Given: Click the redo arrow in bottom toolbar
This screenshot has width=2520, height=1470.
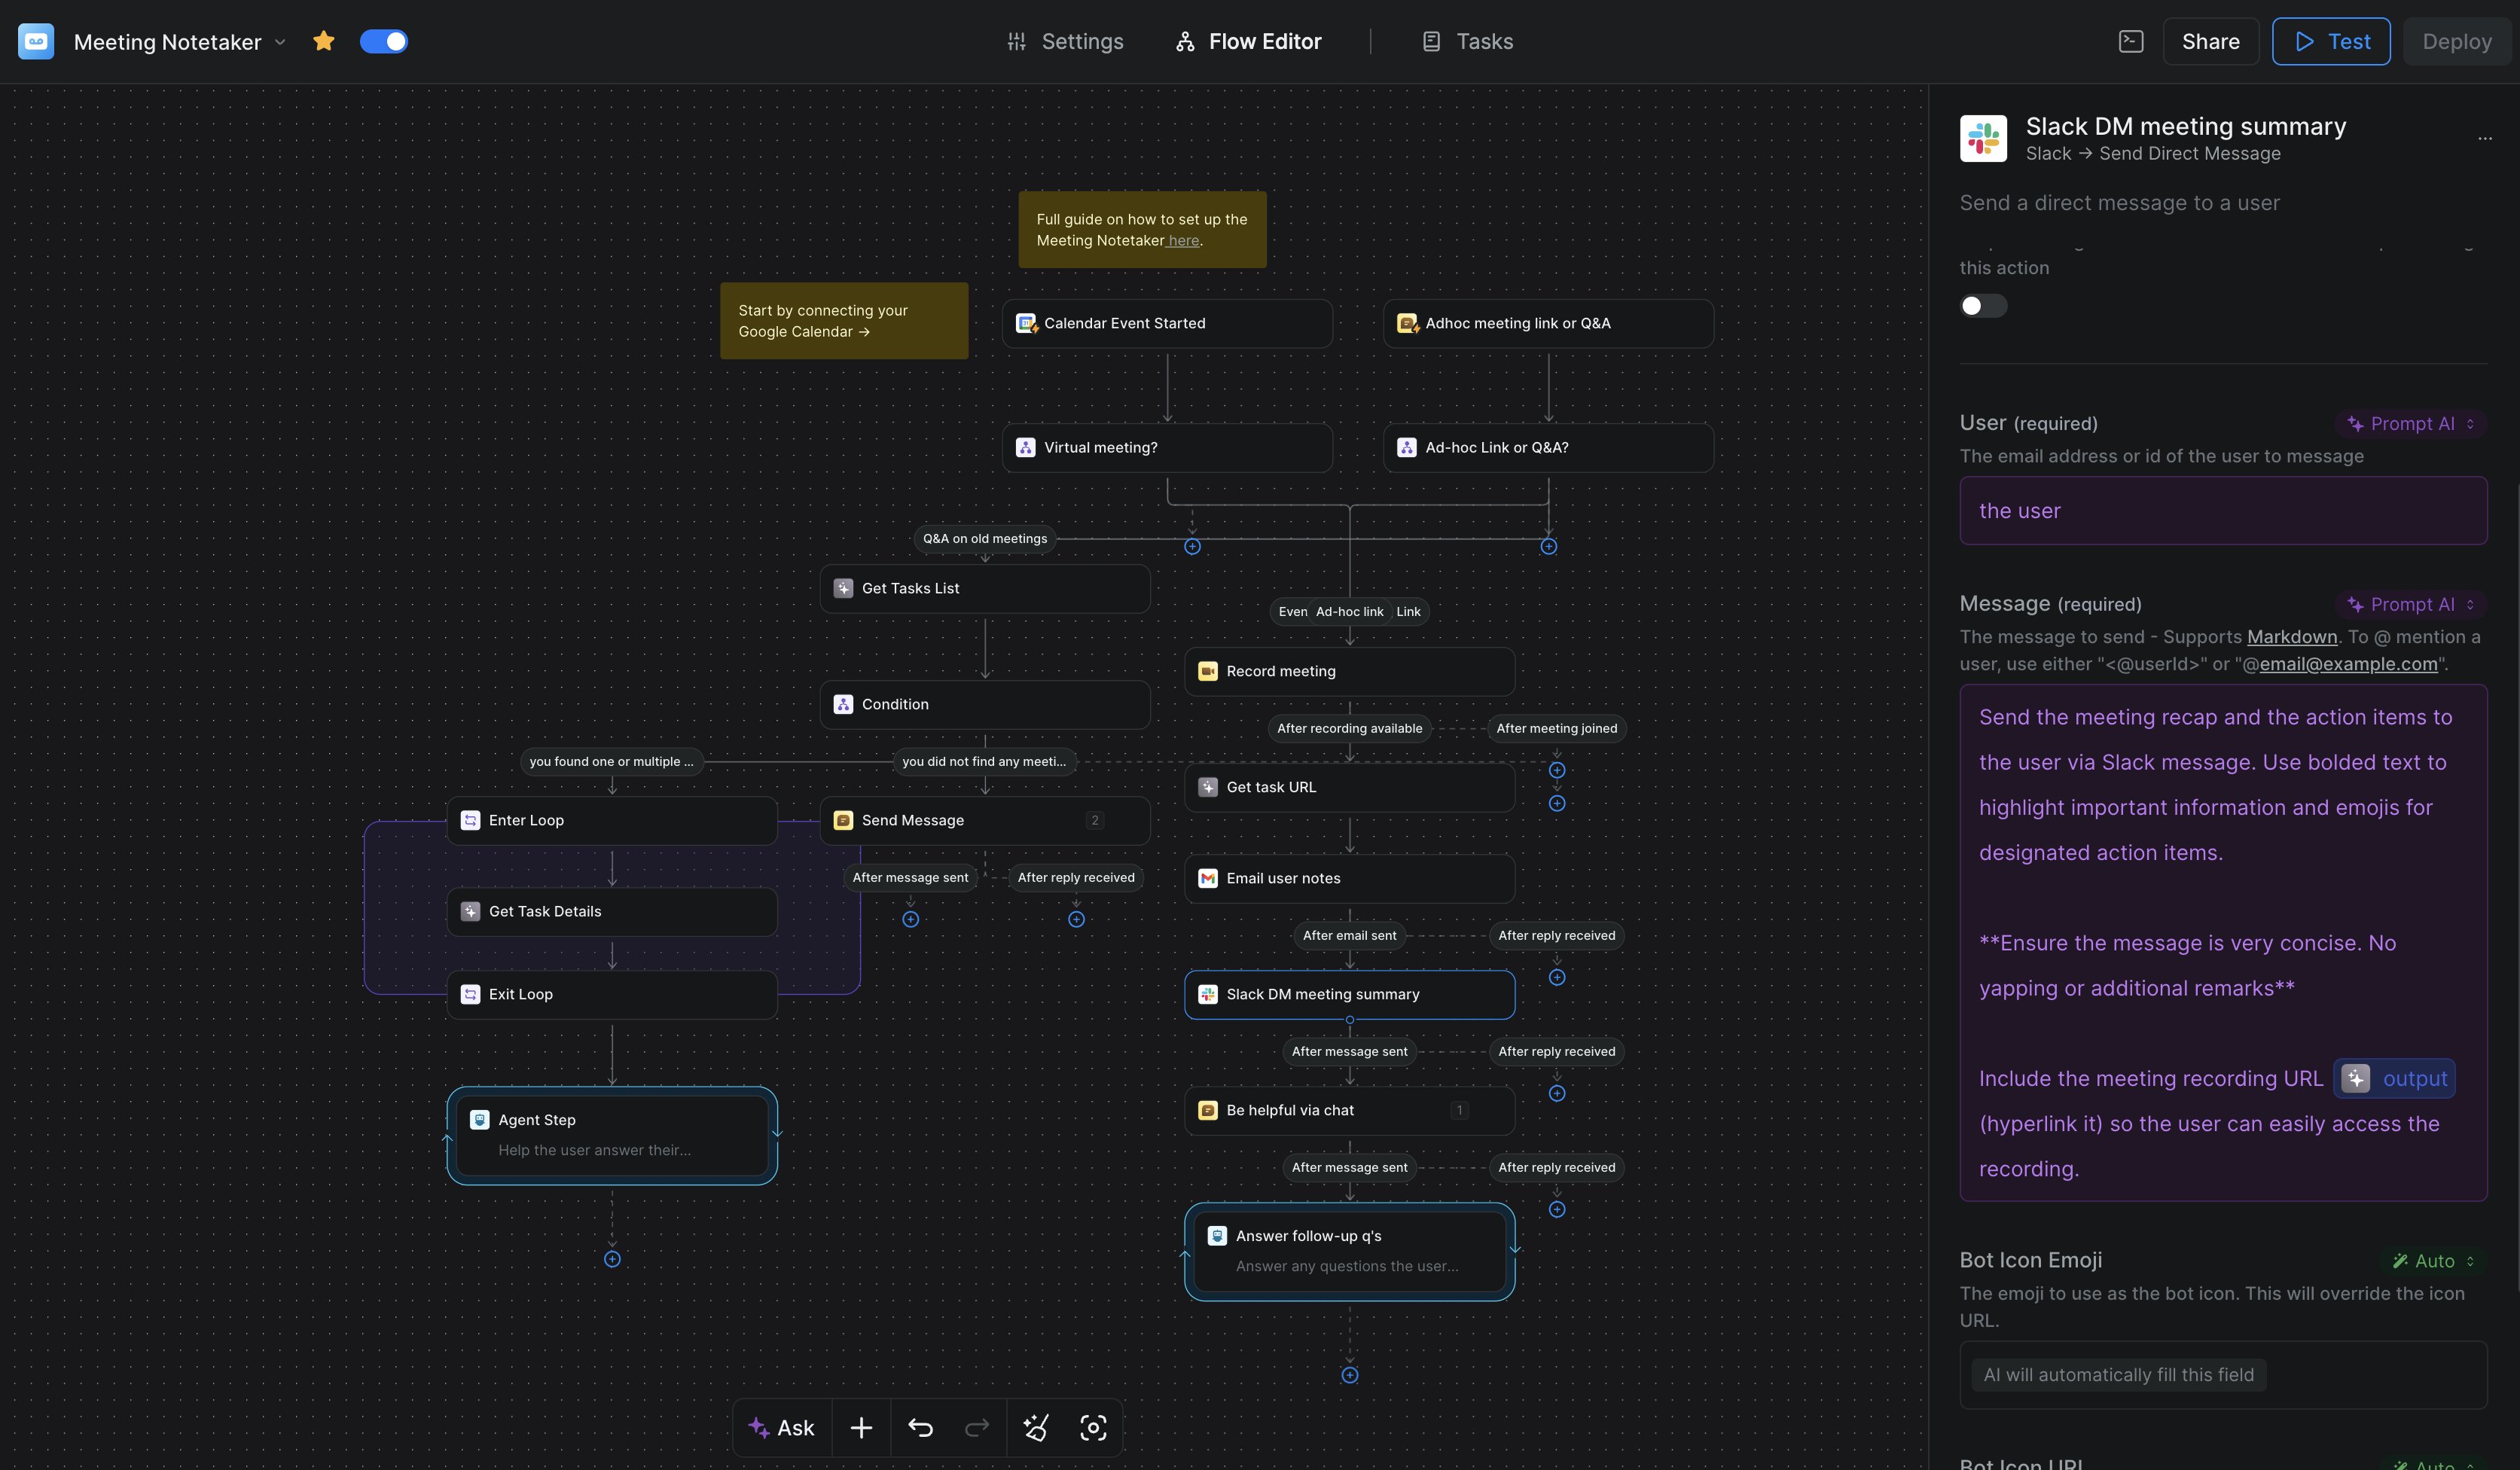Looking at the screenshot, I should (x=976, y=1428).
